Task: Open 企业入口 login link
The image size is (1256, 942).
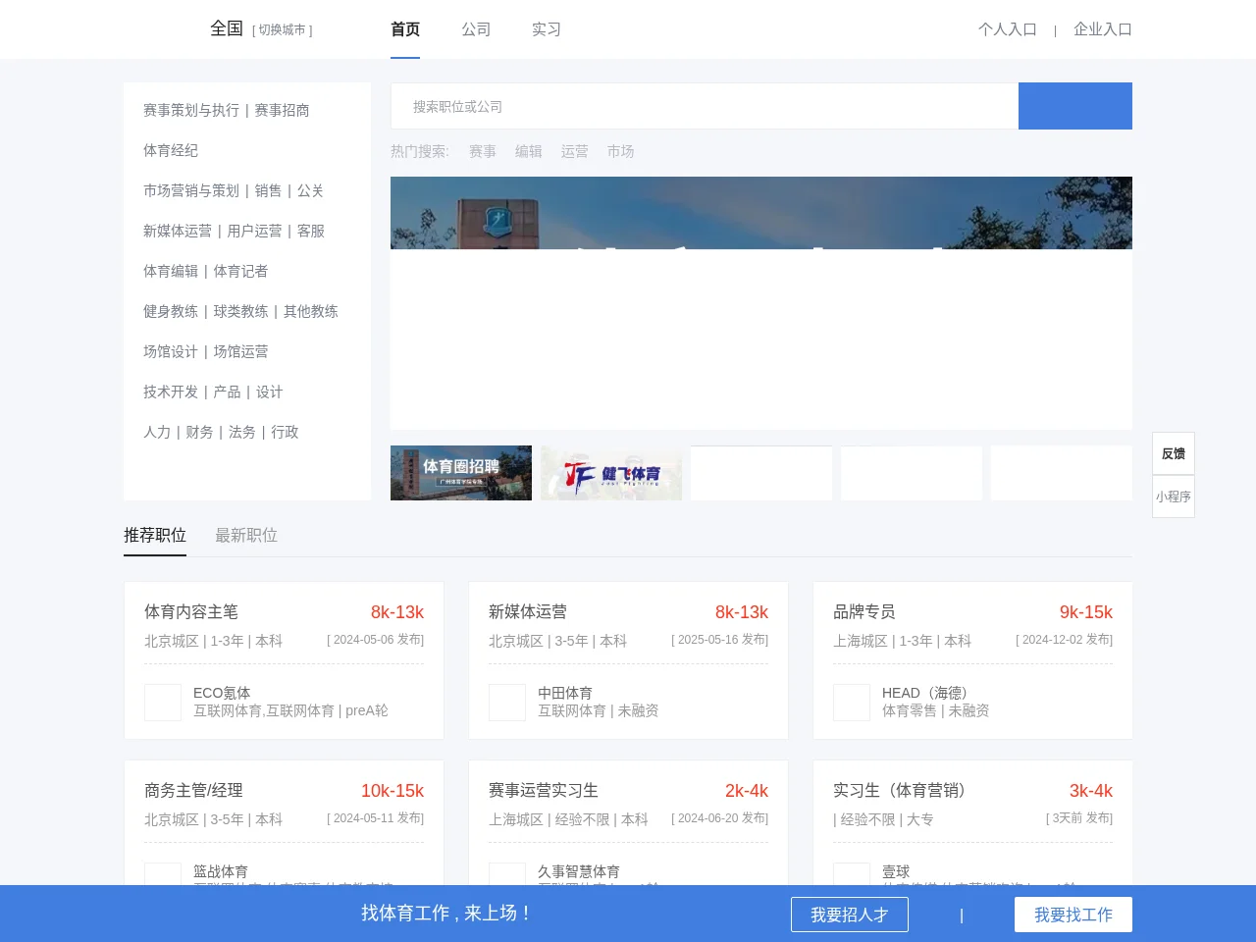Action: [x=1103, y=29]
